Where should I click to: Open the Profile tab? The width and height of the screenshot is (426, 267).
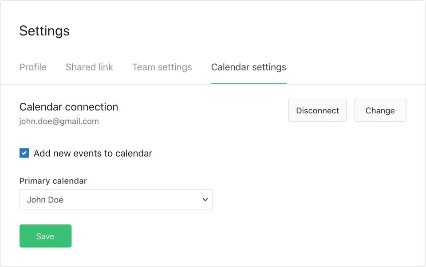pyautogui.click(x=33, y=67)
